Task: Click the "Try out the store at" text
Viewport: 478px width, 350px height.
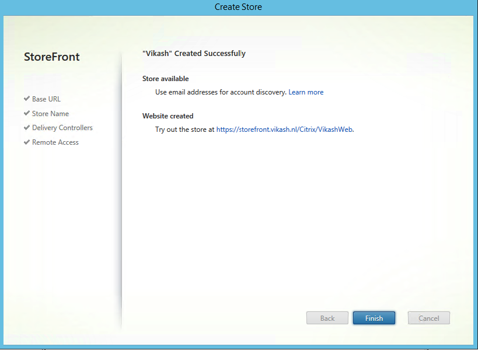Action: pos(185,129)
